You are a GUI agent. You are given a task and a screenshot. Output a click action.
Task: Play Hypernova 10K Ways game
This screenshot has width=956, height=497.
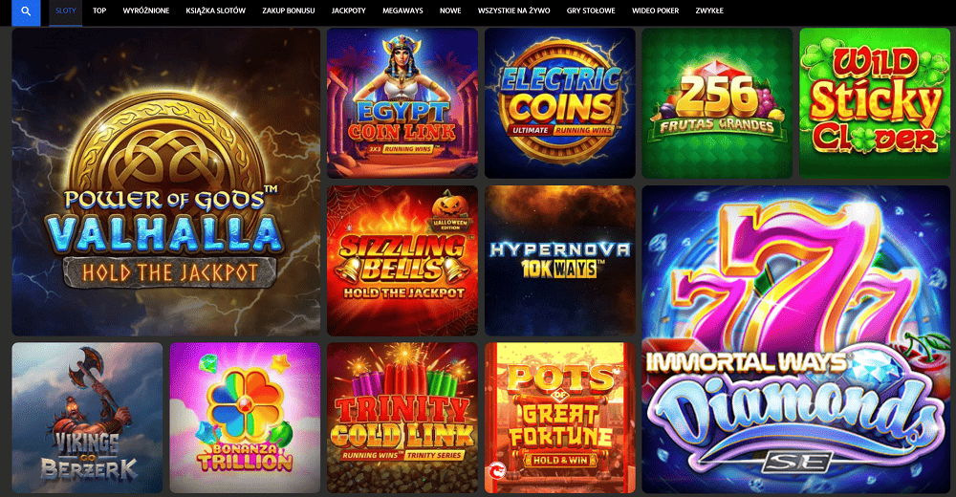[x=559, y=260]
